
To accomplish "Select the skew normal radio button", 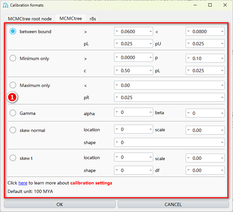I will coord(13,130).
